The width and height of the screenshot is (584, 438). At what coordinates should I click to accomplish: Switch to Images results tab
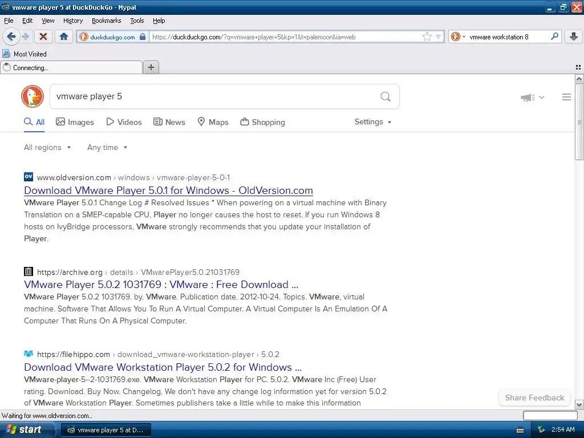click(75, 122)
